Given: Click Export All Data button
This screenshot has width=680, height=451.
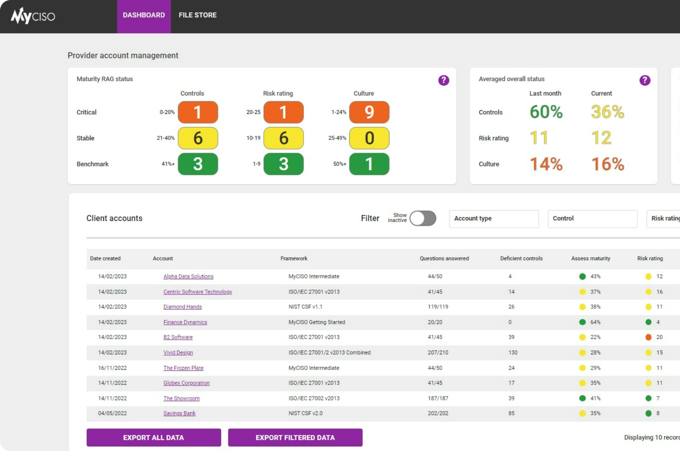Looking at the screenshot, I should 154,438.
